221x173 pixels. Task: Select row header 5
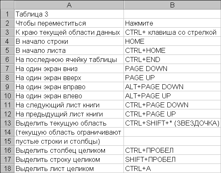(x=7, y=50)
